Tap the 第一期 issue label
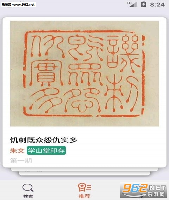This screenshot has height=200, width=169. tap(21, 161)
